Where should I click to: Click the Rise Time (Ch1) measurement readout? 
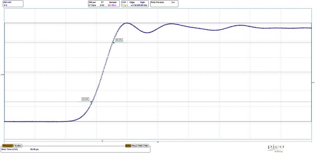(x=10, y=149)
